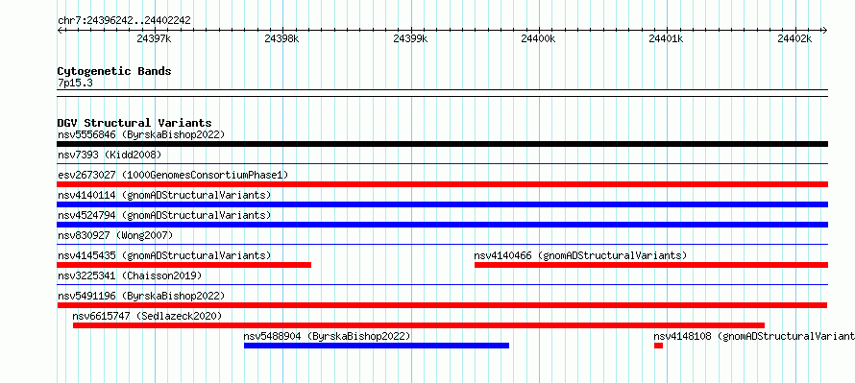Open the esv2673027 (1000GenomesConsortiumPhase1) label
The width and height of the screenshot is (855, 383).
(x=173, y=175)
